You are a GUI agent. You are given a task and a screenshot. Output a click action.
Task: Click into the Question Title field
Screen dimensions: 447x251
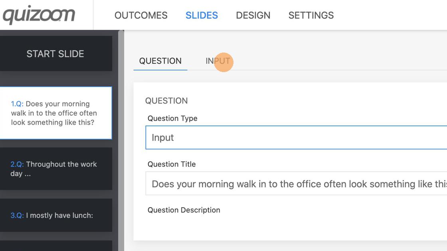(295, 184)
